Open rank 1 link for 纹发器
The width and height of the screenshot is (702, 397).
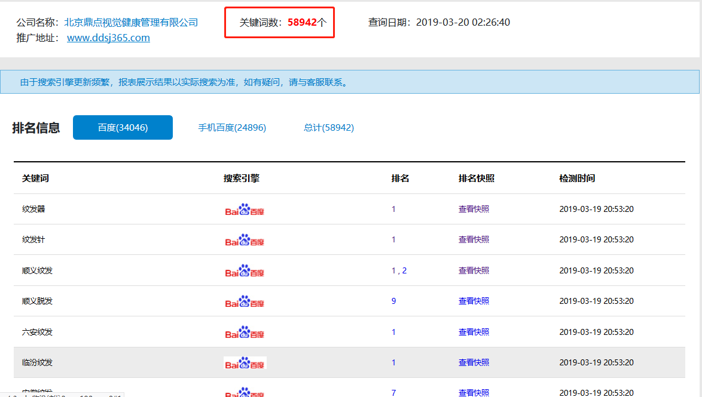pyautogui.click(x=393, y=209)
